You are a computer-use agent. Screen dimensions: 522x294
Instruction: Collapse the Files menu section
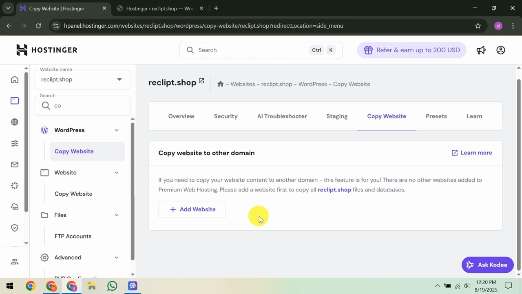[117, 215]
